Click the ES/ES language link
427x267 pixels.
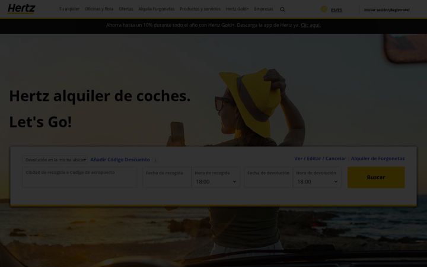pos(336,10)
